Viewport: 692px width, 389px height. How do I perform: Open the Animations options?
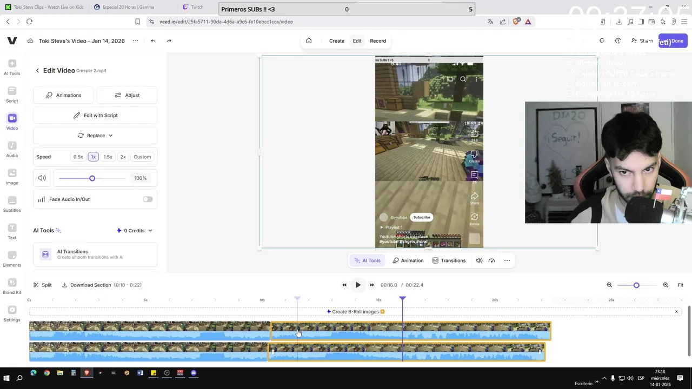63,95
